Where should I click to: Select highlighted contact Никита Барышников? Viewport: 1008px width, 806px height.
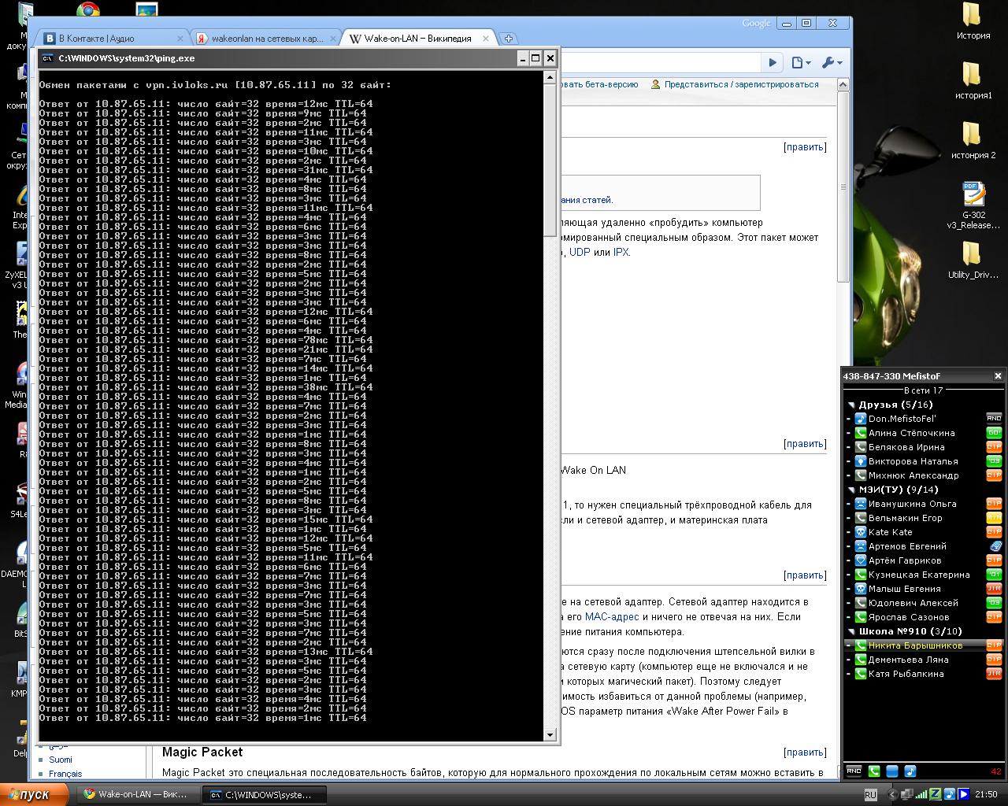point(915,645)
